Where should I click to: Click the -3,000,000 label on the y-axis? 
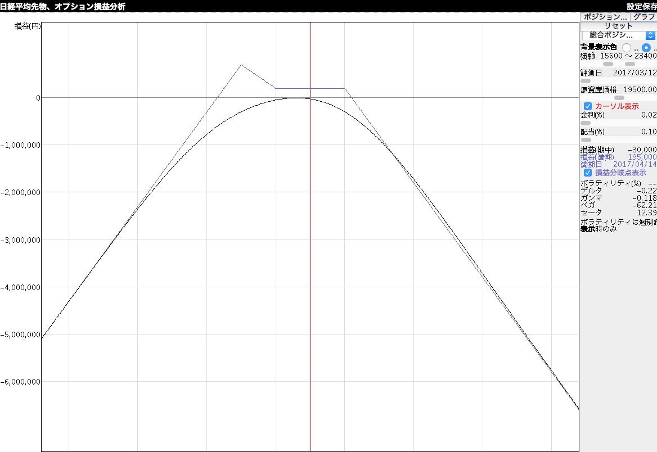(21, 239)
